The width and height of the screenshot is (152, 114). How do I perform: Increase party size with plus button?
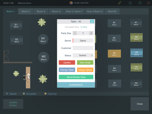point(91,33)
